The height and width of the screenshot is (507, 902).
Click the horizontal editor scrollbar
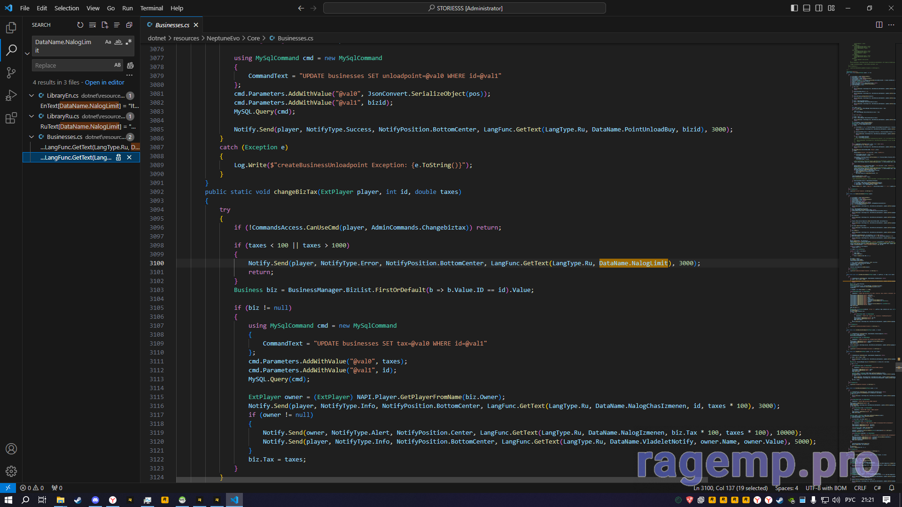point(442,480)
